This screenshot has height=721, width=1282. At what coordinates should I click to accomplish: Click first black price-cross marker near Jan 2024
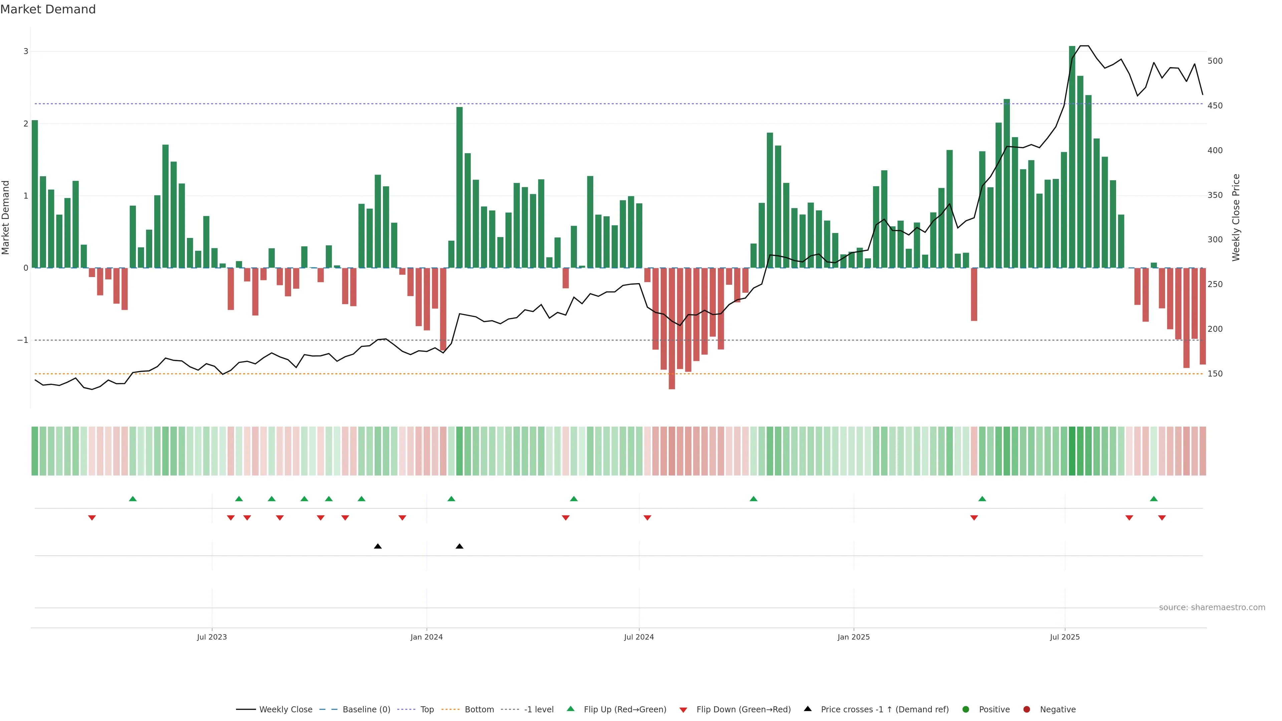378,546
